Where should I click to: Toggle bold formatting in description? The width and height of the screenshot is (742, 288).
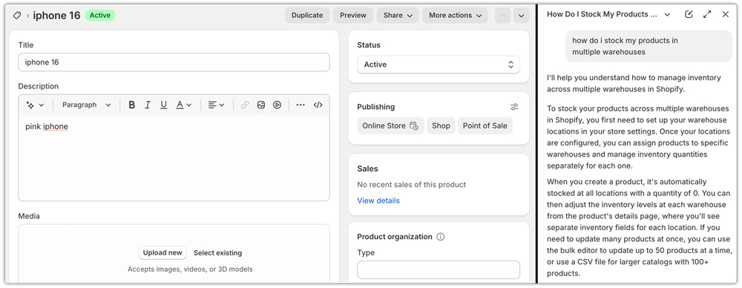pos(132,105)
